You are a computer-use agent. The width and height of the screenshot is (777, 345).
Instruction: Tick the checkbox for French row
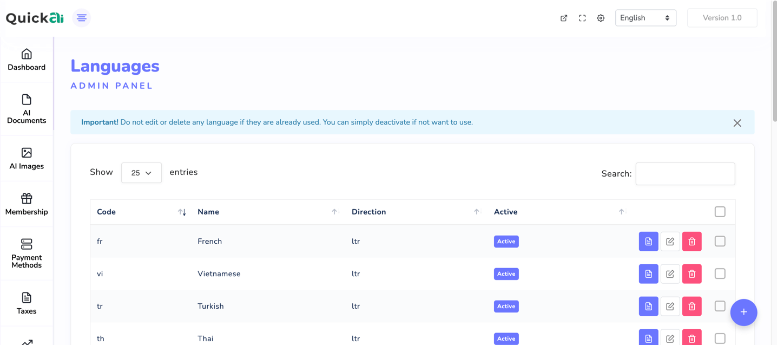click(x=720, y=242)
